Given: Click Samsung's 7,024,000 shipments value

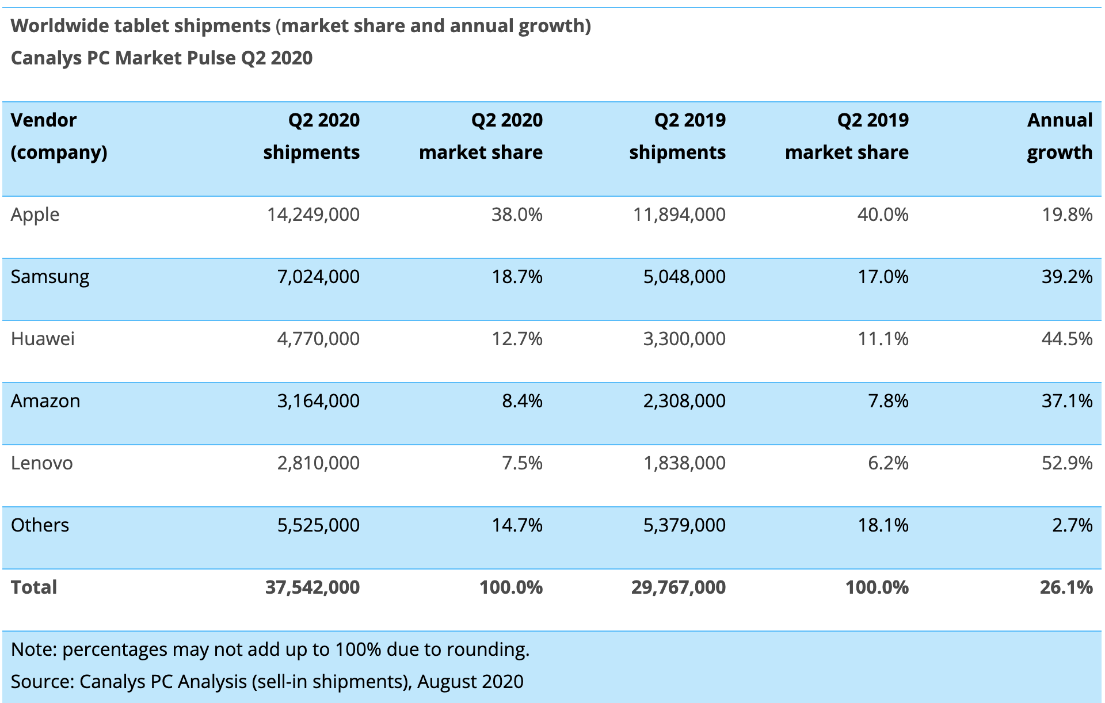Looking at the screenshot, I should [318, 277].
